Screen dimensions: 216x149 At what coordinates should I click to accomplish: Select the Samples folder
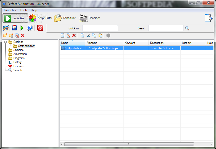tap(18, 50)
